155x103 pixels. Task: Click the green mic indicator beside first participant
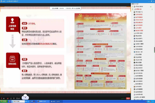tap(151, 7)
